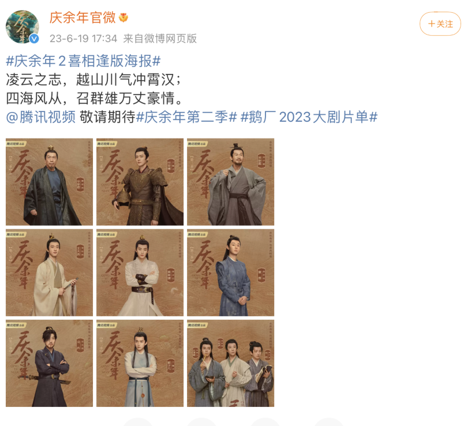Open poster of man in cream robe holding sword
The height and width of the screenshot is (426, 464).
[x=50, y=272]
